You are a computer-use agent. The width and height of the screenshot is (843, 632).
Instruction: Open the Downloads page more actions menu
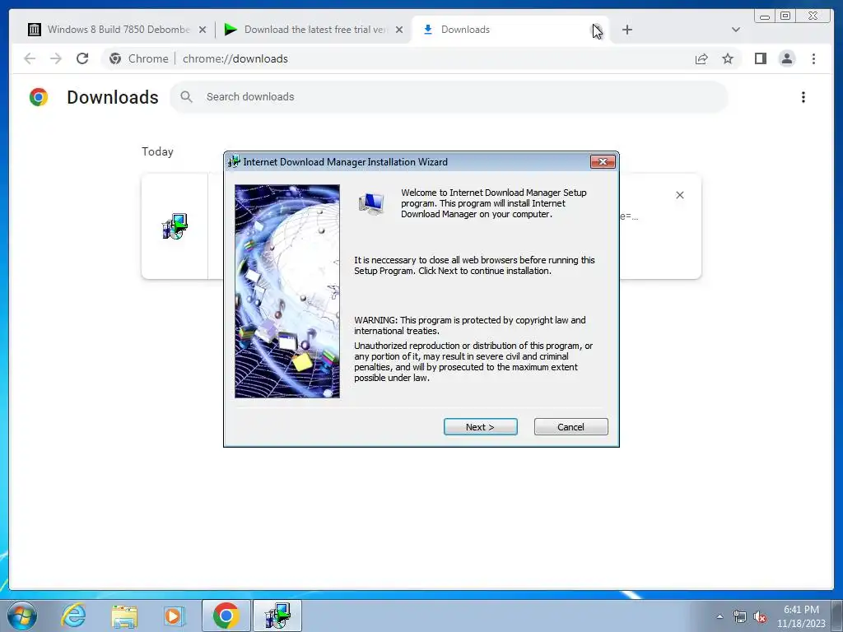[x=803, y=97]
